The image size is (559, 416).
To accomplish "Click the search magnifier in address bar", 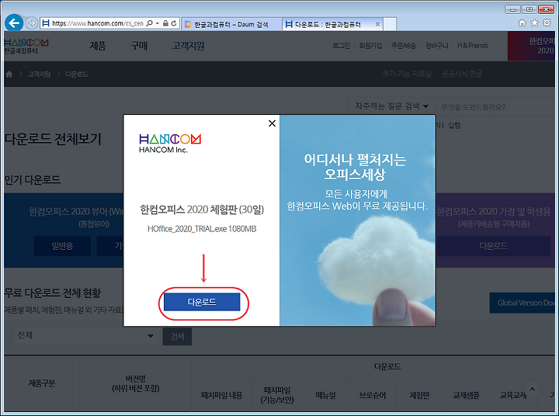I will point(149,23).
